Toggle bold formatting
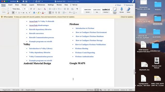This screenshot has height=92, width=165. pos(13,13)
